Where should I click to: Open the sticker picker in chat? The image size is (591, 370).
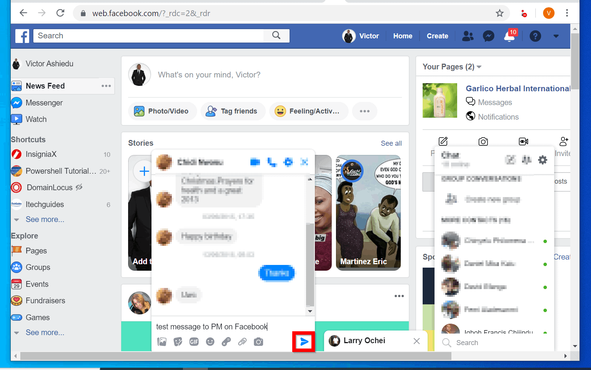178,341
